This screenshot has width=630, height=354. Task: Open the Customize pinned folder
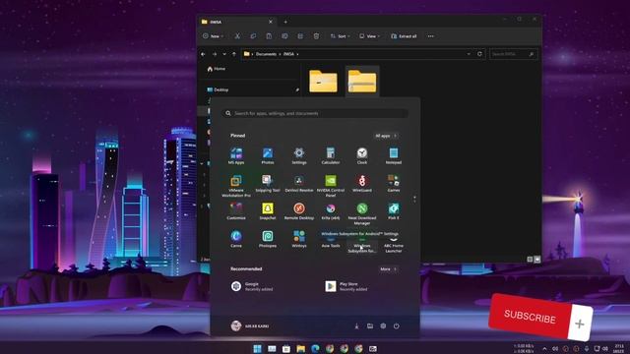tap(236, 211)
